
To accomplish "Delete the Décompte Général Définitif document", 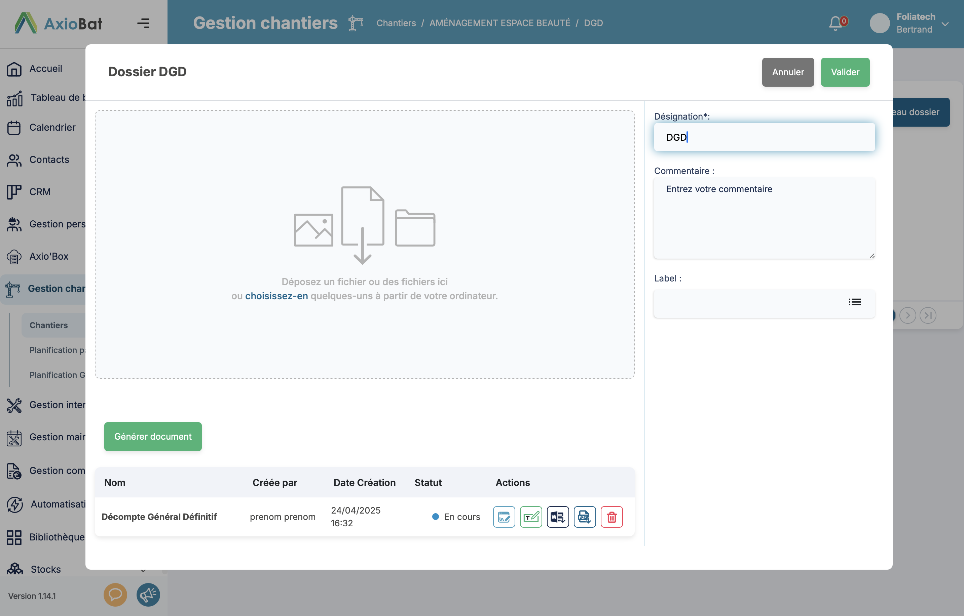I will [x=611, y=517].
